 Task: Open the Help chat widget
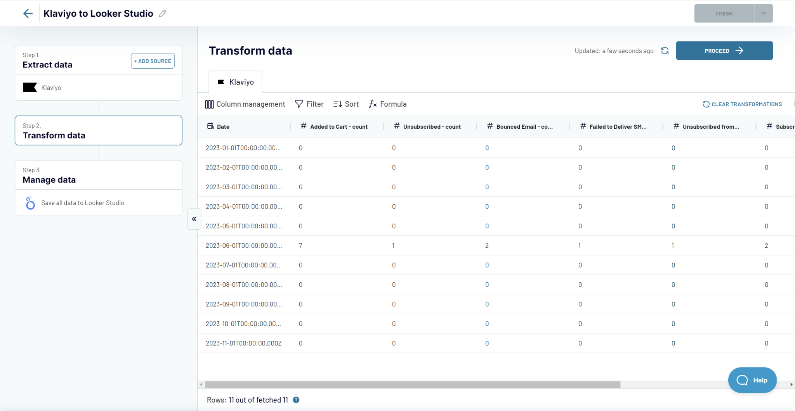752,380
